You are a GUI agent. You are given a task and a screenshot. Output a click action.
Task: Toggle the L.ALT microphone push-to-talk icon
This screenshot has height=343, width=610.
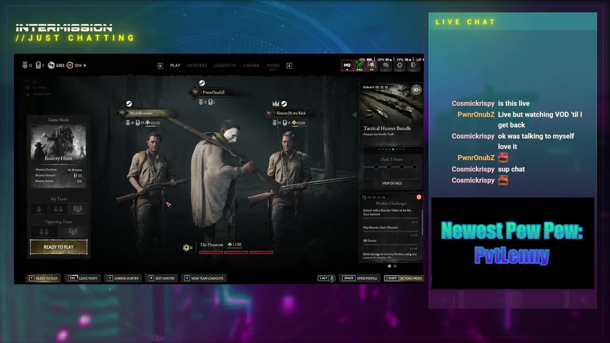(332, 278)
